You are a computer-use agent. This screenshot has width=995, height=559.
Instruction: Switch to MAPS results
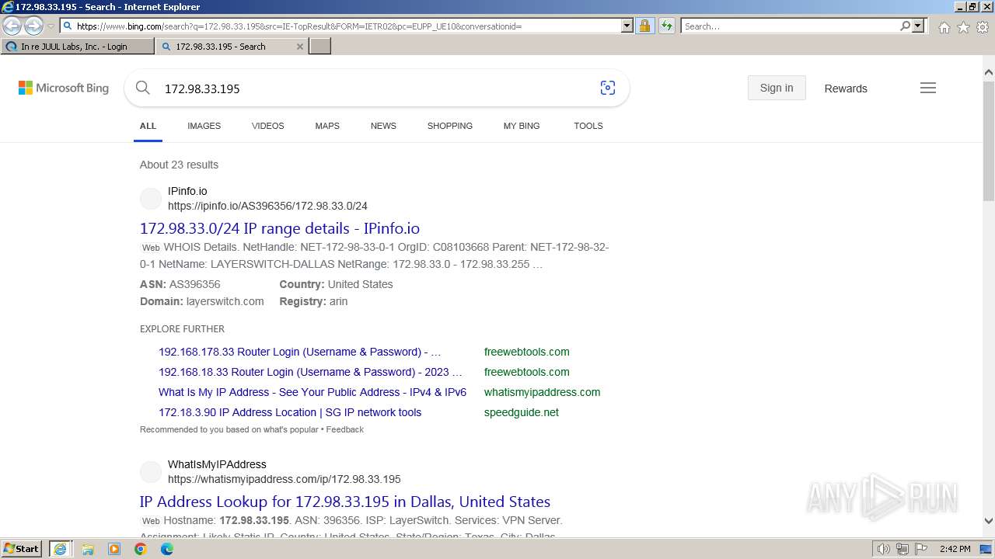pyautogui.click(x=327, y=126)
